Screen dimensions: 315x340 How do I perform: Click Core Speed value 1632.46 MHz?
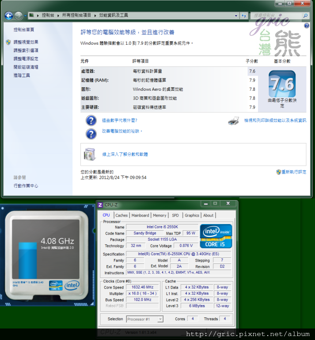pos(143,287)
